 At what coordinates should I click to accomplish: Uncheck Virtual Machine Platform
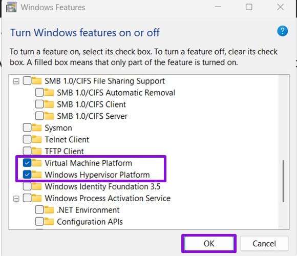click(27, 163)
